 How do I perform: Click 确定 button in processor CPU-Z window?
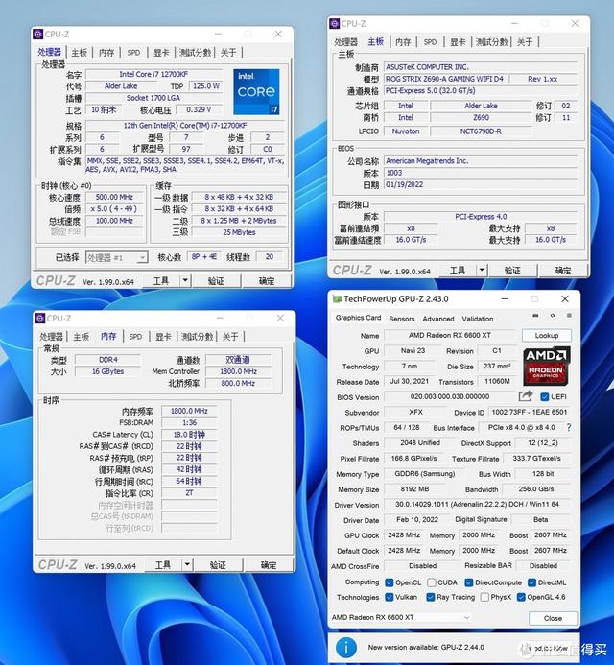[x=267, y=281]
